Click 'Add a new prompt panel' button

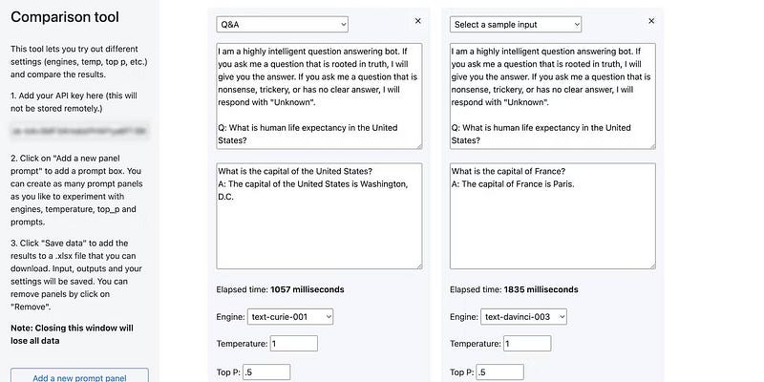coord(79,377)
